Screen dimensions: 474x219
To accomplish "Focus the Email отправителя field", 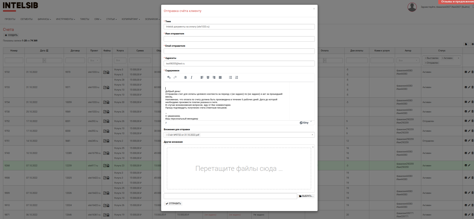I will pyautogui.click(x=239, y=51).
